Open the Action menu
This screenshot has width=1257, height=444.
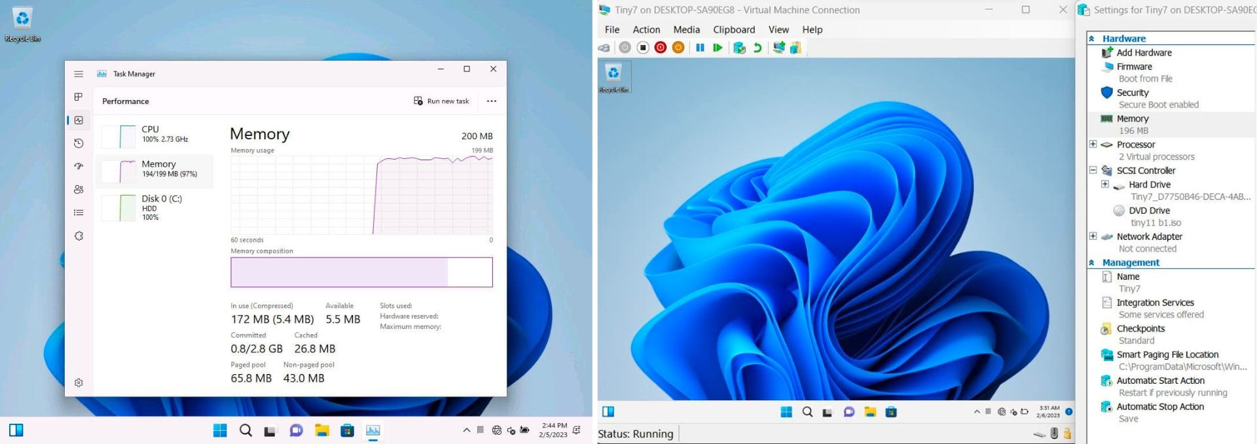[x=646, y=29]
